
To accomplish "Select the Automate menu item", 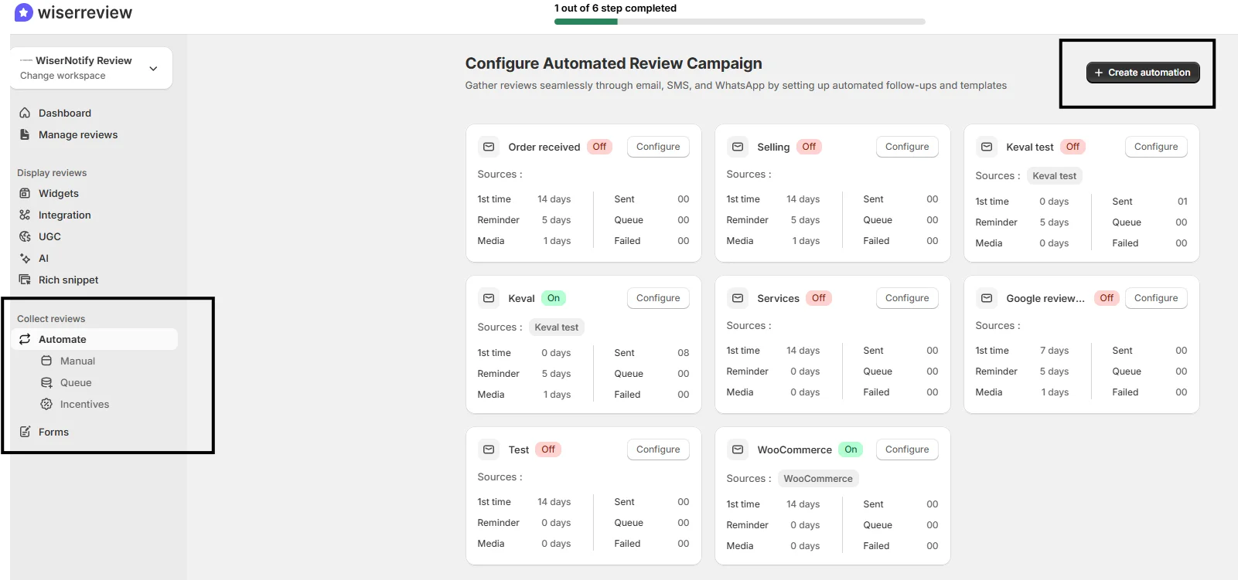I will tap(94, 339).
